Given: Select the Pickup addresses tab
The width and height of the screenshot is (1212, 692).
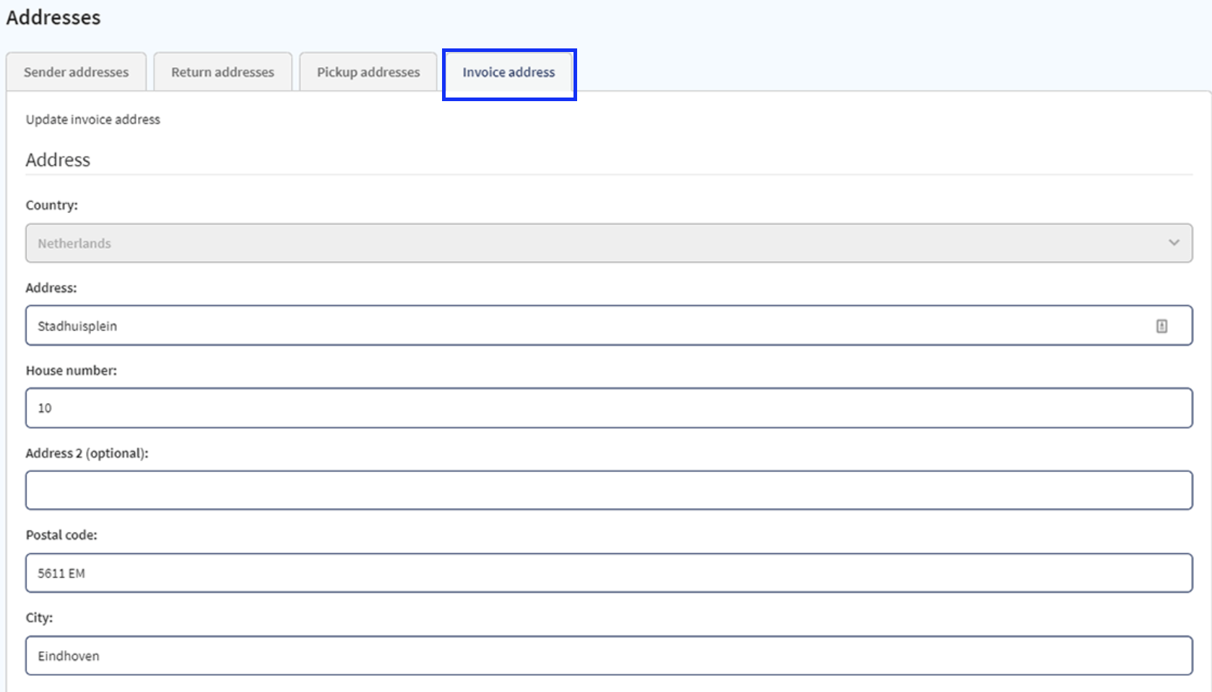Looking at the screenshot, I should point(368,72).
